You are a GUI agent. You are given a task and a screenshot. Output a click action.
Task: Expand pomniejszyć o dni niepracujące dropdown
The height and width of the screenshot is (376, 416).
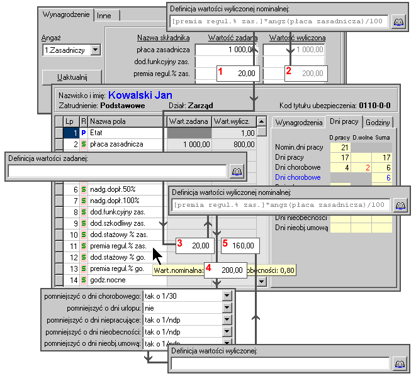coord(227,320)
